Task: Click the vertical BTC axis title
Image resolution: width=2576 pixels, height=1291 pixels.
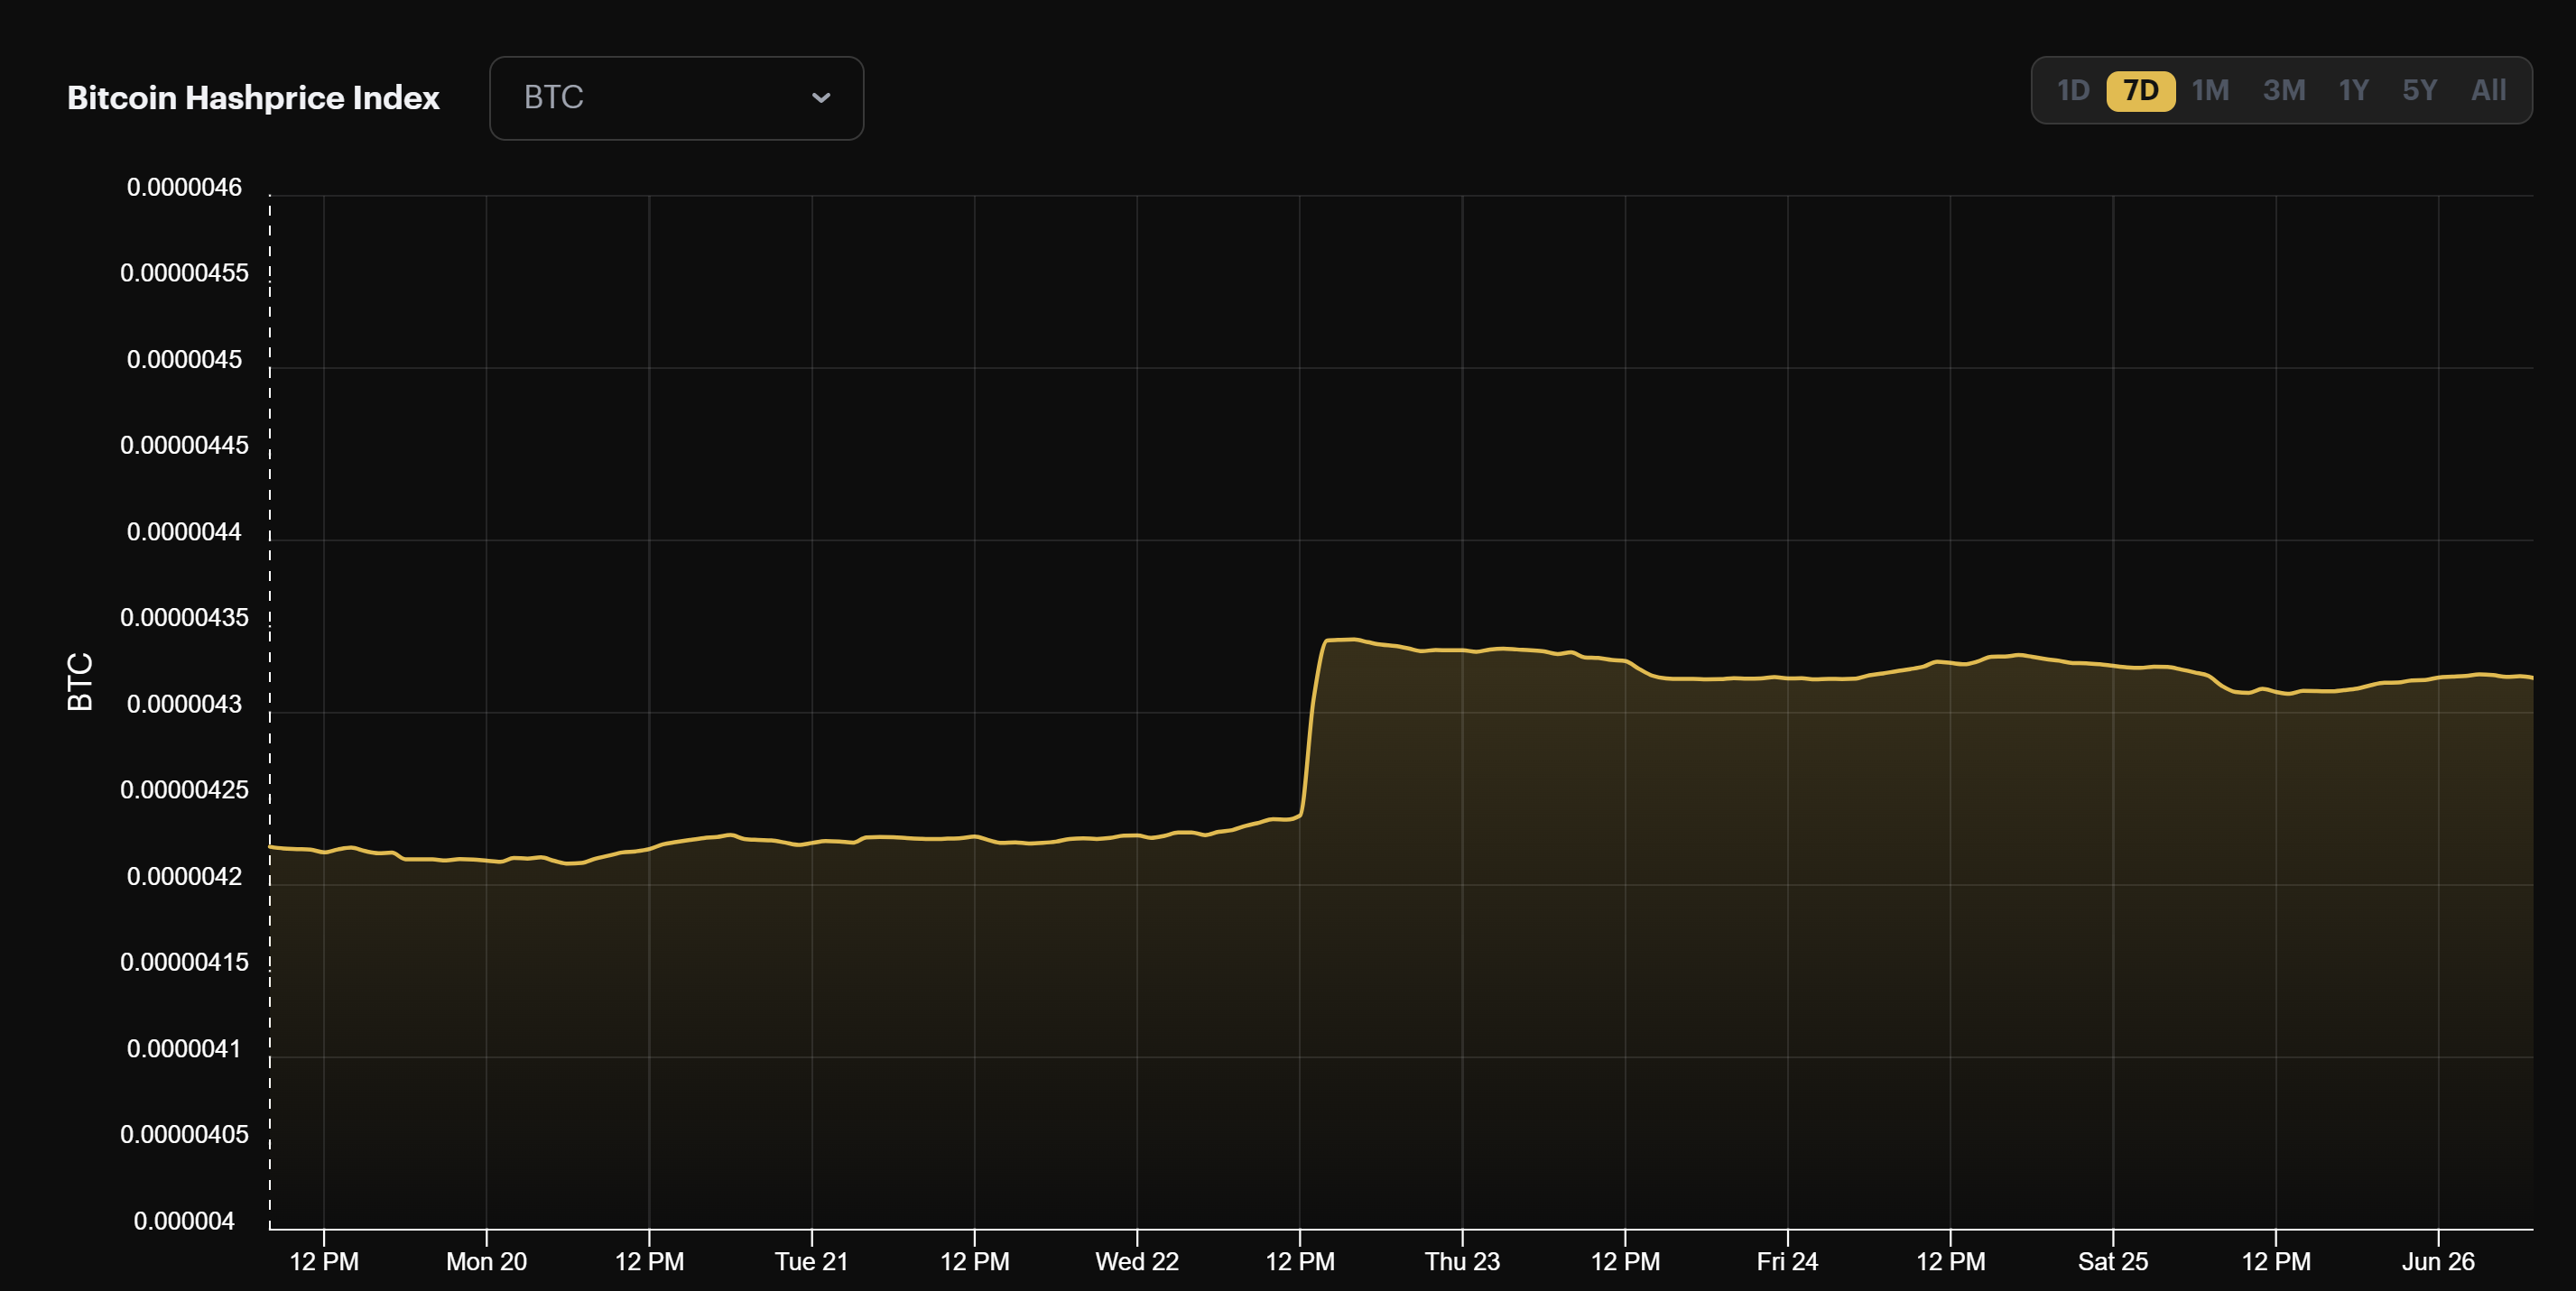Action: (80, 681)
